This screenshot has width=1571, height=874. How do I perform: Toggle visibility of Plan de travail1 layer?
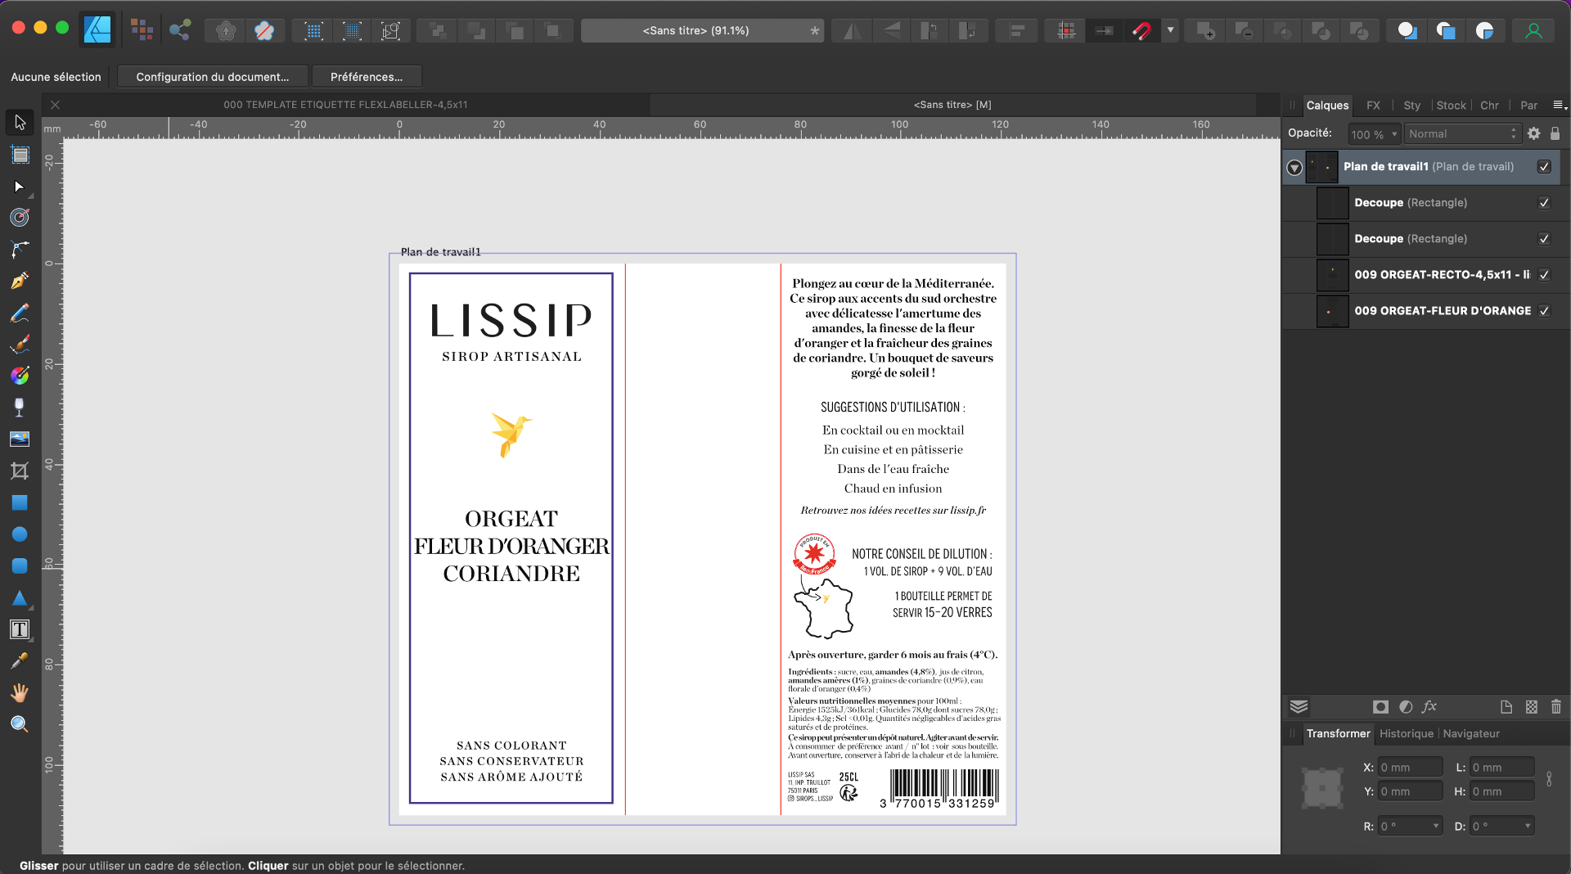[x=1544, y=167]
